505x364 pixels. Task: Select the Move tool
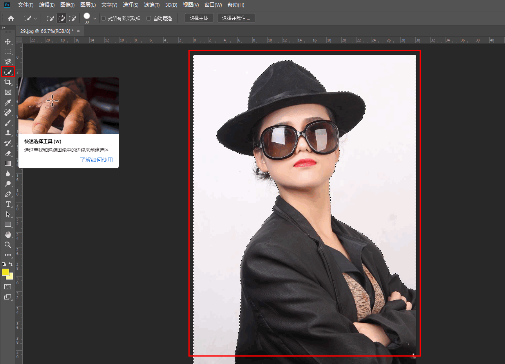click(x=7, y=41)
